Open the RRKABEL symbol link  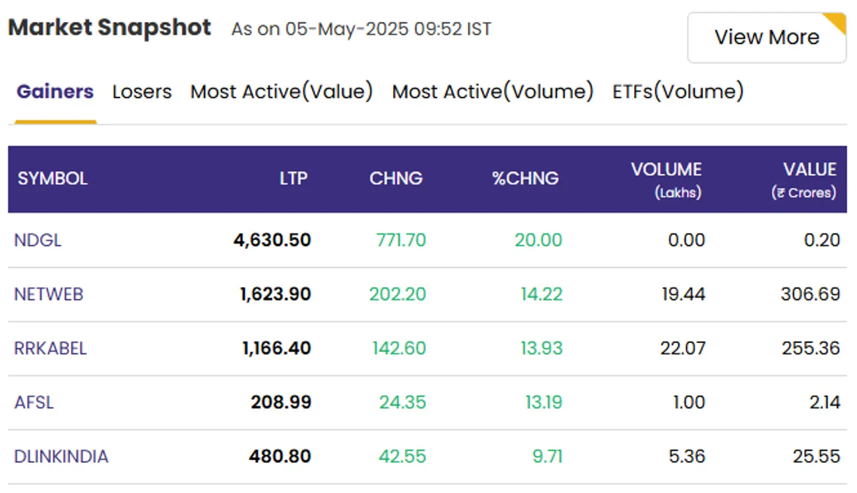pos(50,349)
